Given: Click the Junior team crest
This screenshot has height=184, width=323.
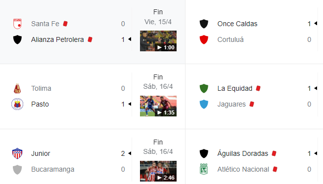Looking at the screenshot, I should tap(17, 153).
